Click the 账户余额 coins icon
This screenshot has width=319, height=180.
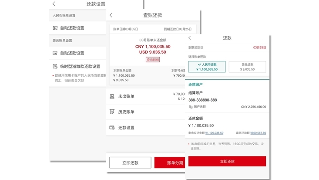[x=191, y=107]
